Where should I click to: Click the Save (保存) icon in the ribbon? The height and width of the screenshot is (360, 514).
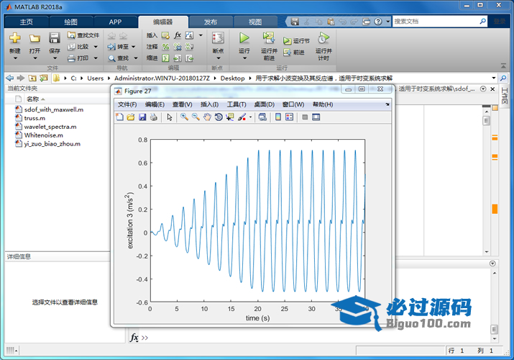click(55, 38)
